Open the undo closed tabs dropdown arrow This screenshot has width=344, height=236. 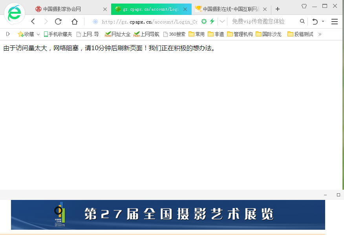coord(323,21)
